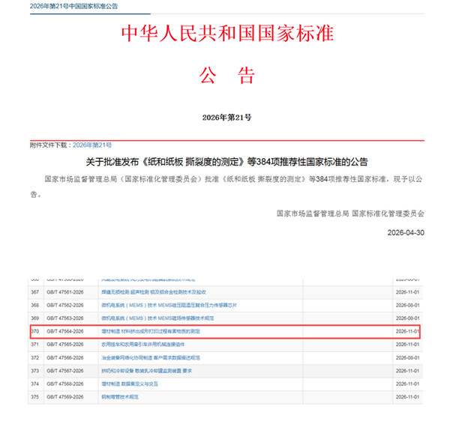Open MEMS standard link in row 369
Viewport: 450px width, 439px height.
(x=157, y=318)
